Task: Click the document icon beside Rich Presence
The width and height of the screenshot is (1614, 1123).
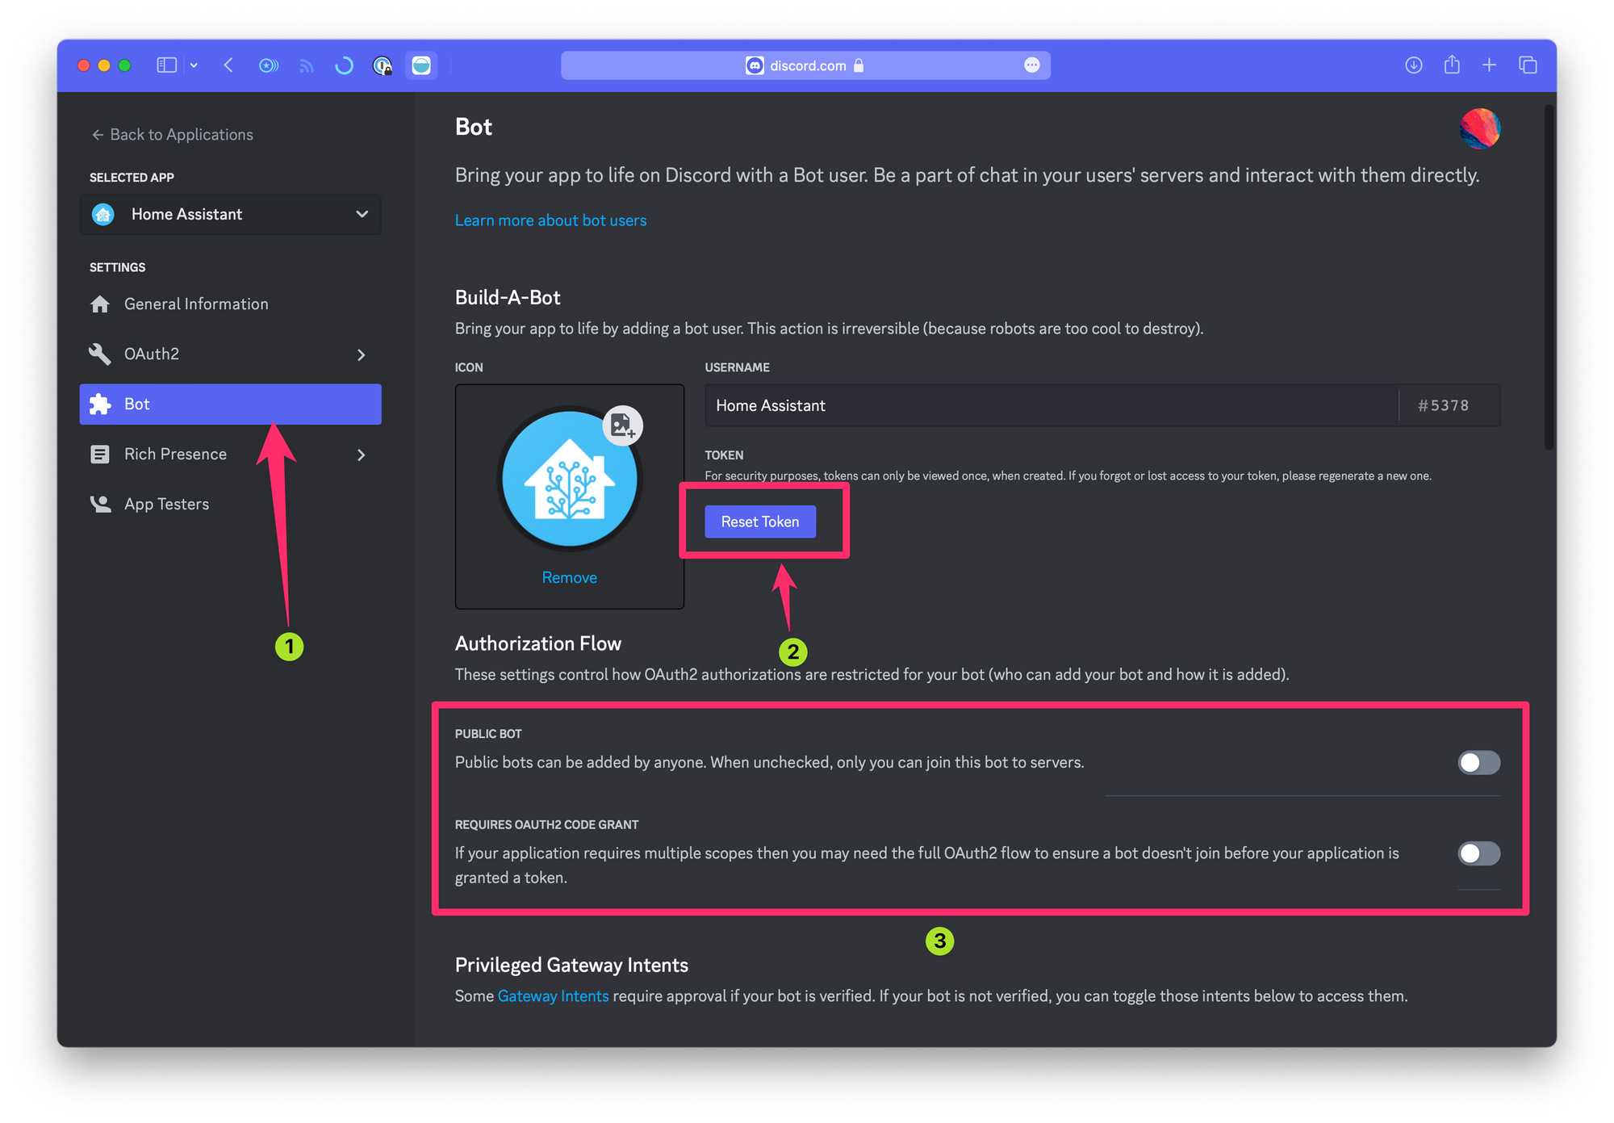Action: point(100,455)
